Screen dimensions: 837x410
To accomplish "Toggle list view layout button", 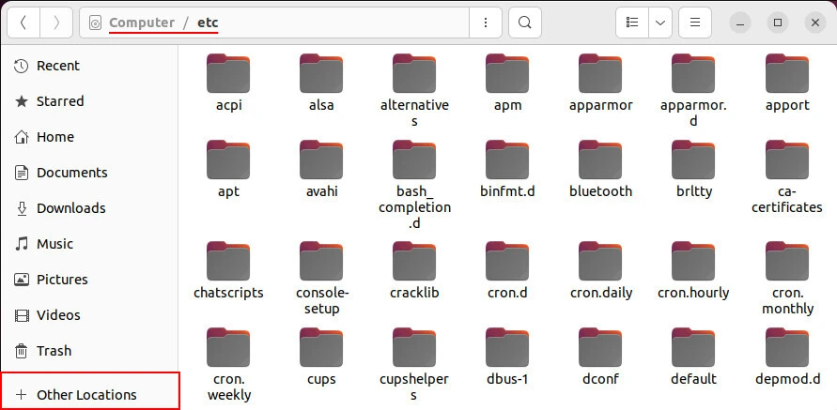I will point(632,23).
